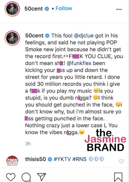Open comments via speech bubble icon
The width and height of the screenshot is (129, 182).
[26, 177]
